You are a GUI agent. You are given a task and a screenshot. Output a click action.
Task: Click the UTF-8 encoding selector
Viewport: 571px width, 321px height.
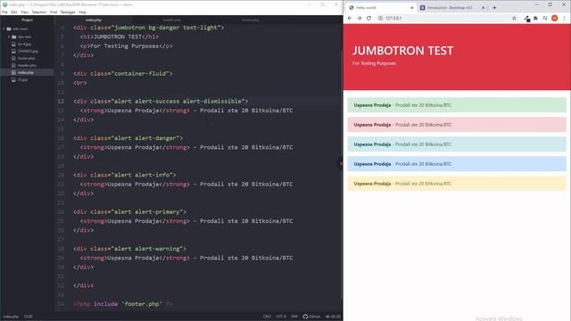281,317
